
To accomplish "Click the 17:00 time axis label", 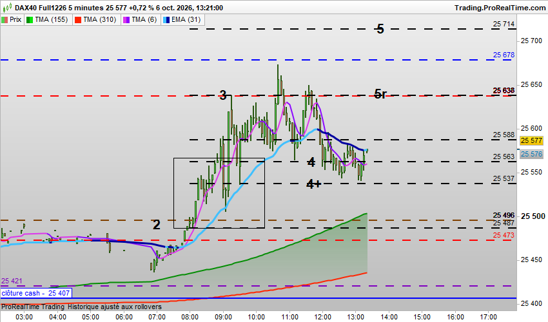I will coord(489,317).
